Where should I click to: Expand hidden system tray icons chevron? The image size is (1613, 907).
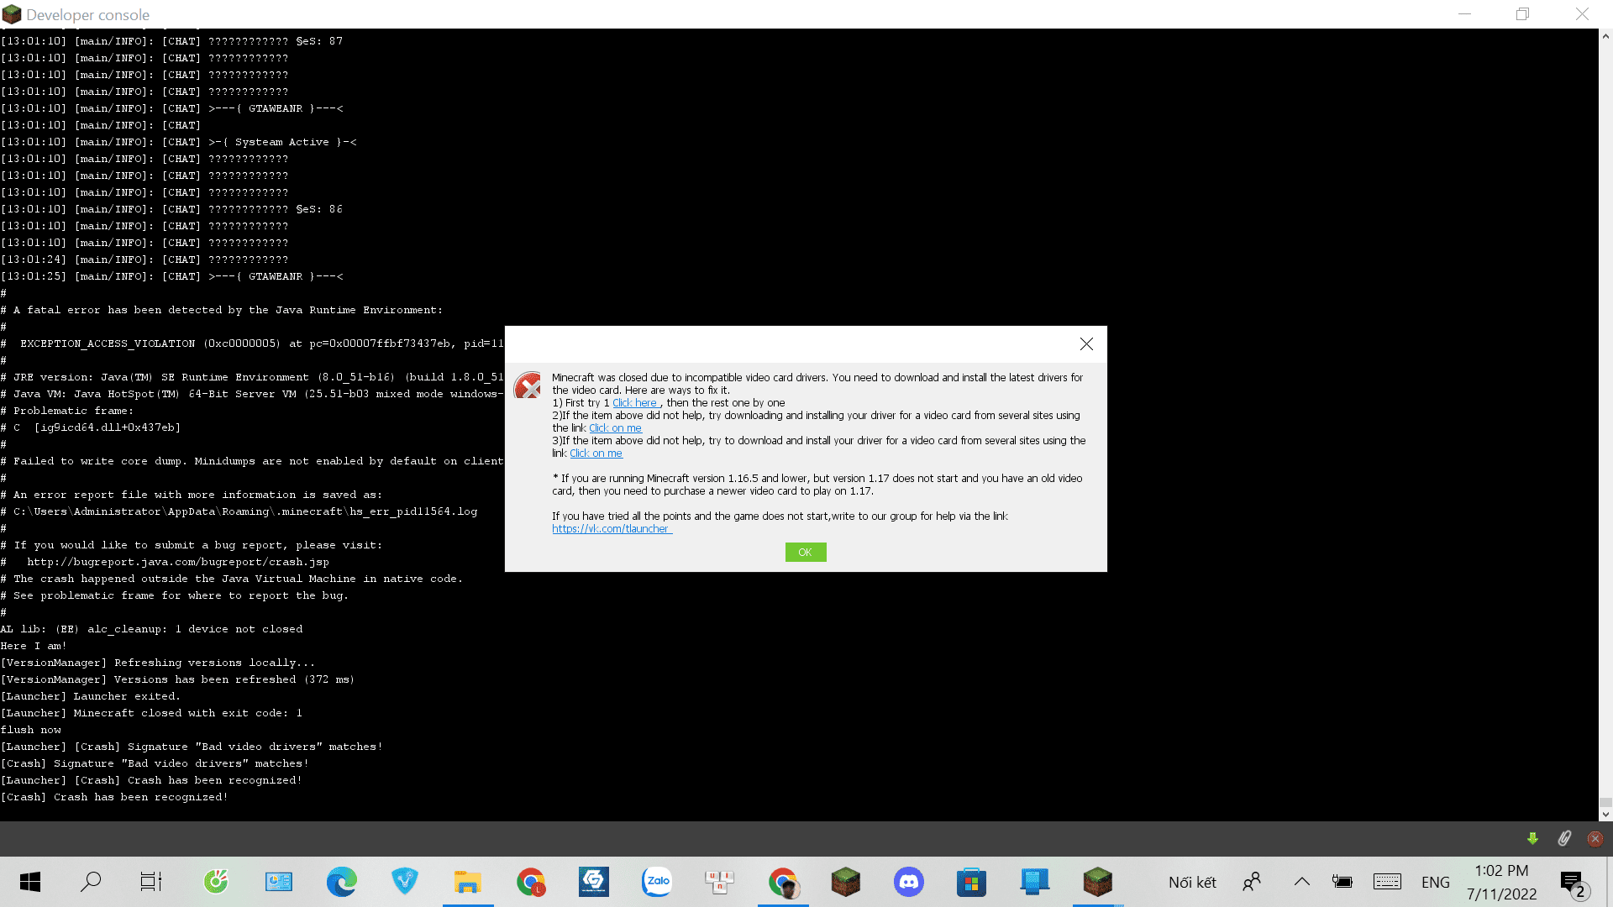(1301, 882)
